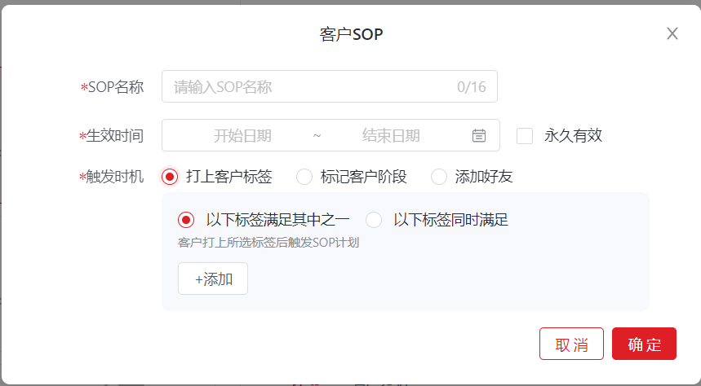Select the 结束日期 end date field
This screenshot has height=386, width=701.
(391, 135)
